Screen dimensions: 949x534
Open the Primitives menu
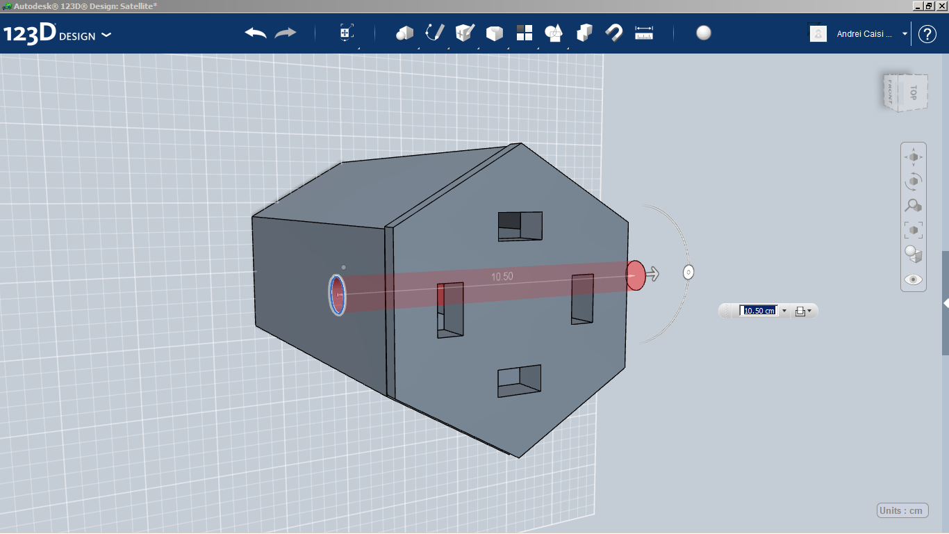tap(404, 33)
